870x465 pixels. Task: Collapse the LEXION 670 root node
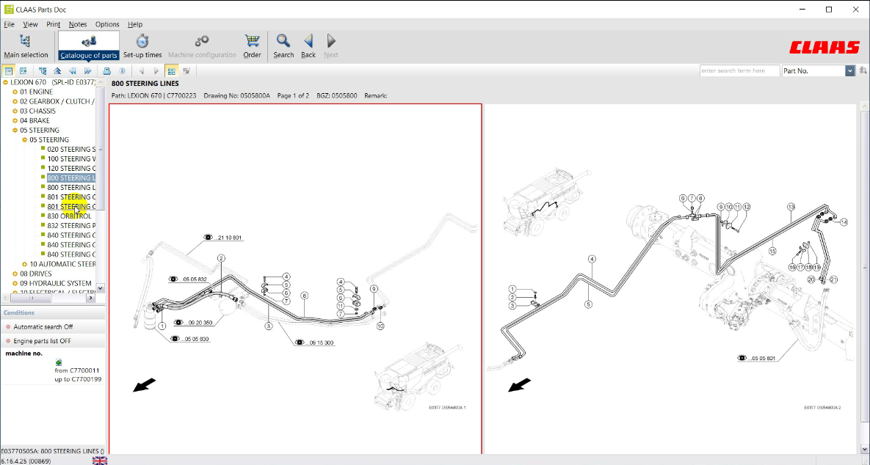click(x=6, y=82)
